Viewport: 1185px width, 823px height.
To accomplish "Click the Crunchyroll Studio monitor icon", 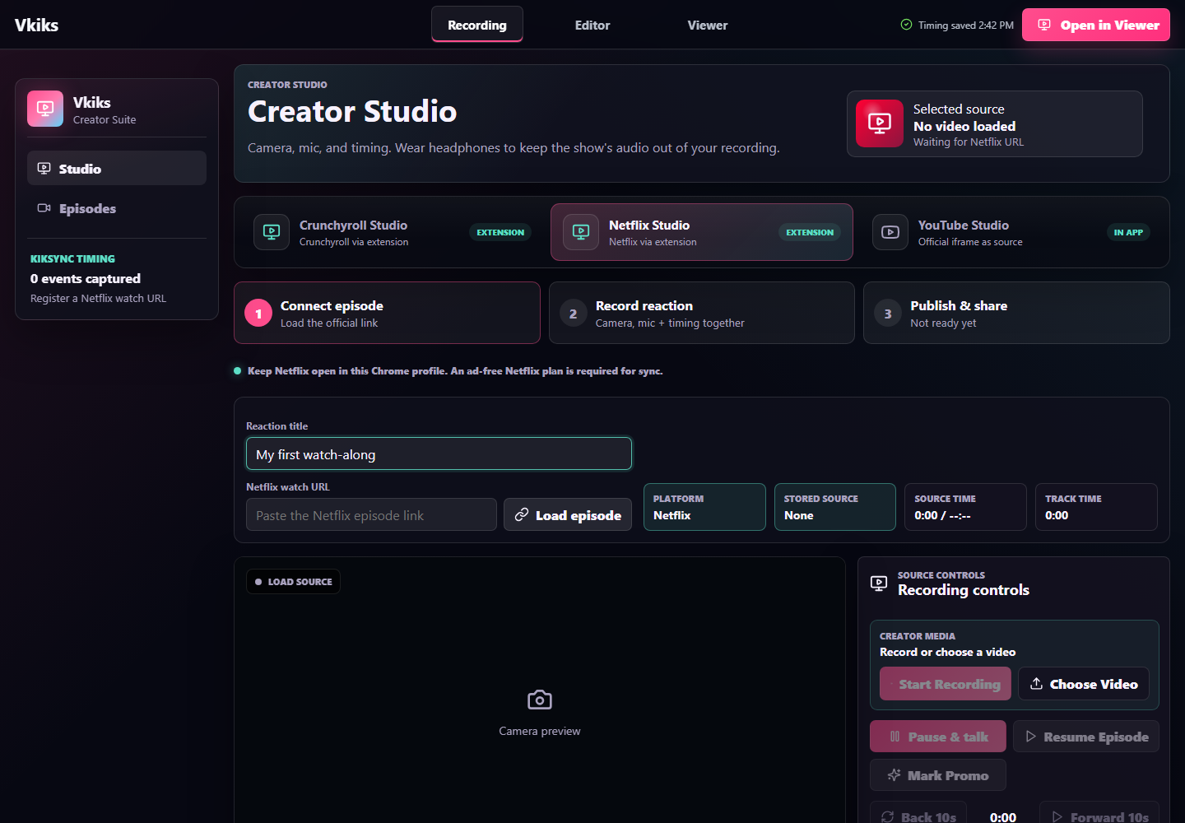I will pyautogui.click(x=272, y=232).
